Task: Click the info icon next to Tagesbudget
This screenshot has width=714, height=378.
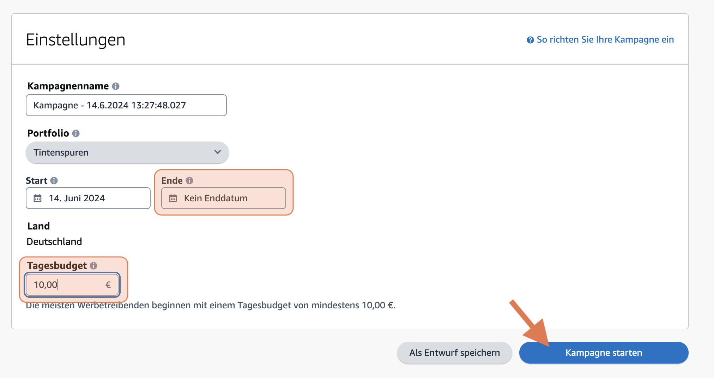Action: [x=93, y=266]
